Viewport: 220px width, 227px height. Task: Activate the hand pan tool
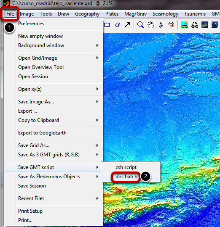coord(151,25)
